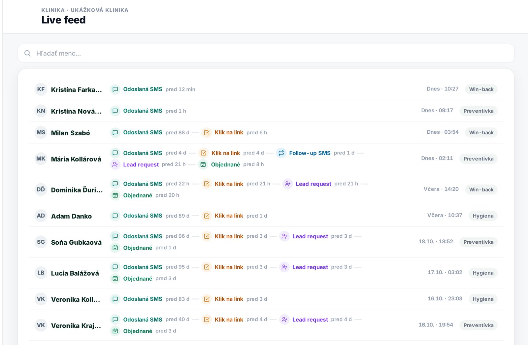
Task: Click 'Dnes · 03:54' timestamp
Action: 443,132
